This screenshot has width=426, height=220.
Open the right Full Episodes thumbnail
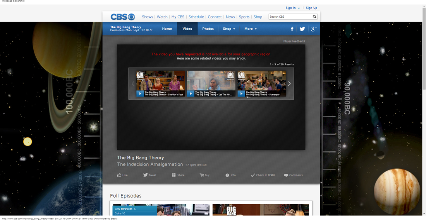[x=261, y=210]
